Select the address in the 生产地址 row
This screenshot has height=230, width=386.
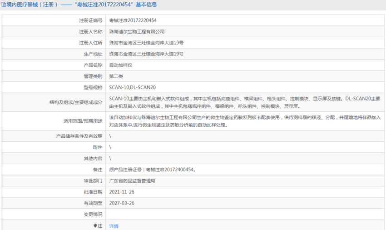[146, 54]
